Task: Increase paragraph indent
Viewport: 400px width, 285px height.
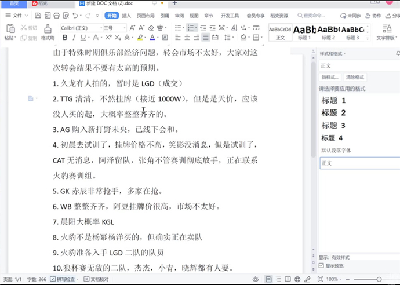Action: tap(212, 28)
